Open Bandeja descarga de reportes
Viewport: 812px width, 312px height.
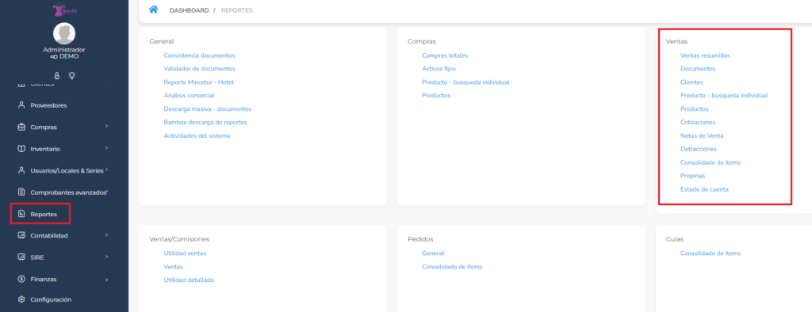click(205, 122)
